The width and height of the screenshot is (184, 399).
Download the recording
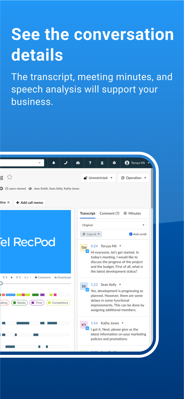(63, 277)
